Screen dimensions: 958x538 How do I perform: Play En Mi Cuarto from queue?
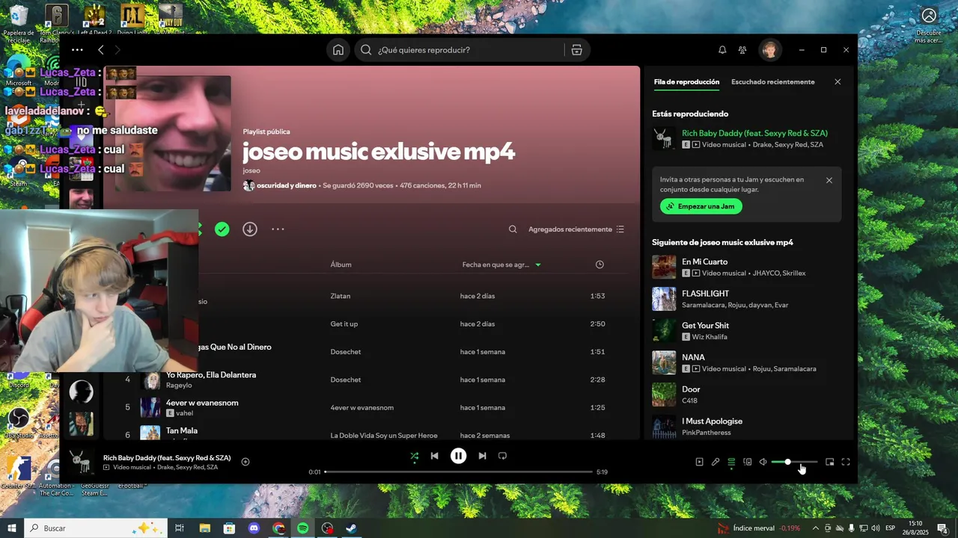coord(746,268)
